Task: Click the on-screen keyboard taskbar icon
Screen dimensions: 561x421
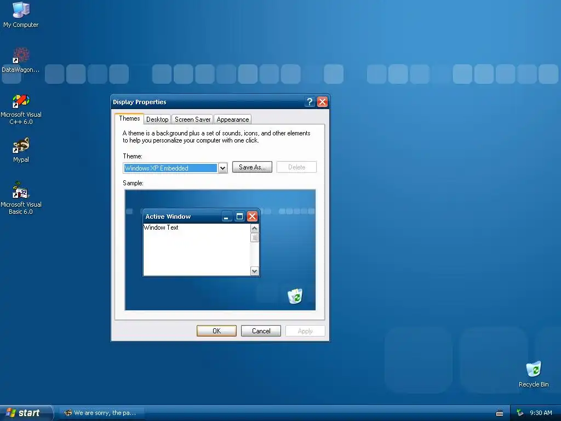Action: (500, 413)
